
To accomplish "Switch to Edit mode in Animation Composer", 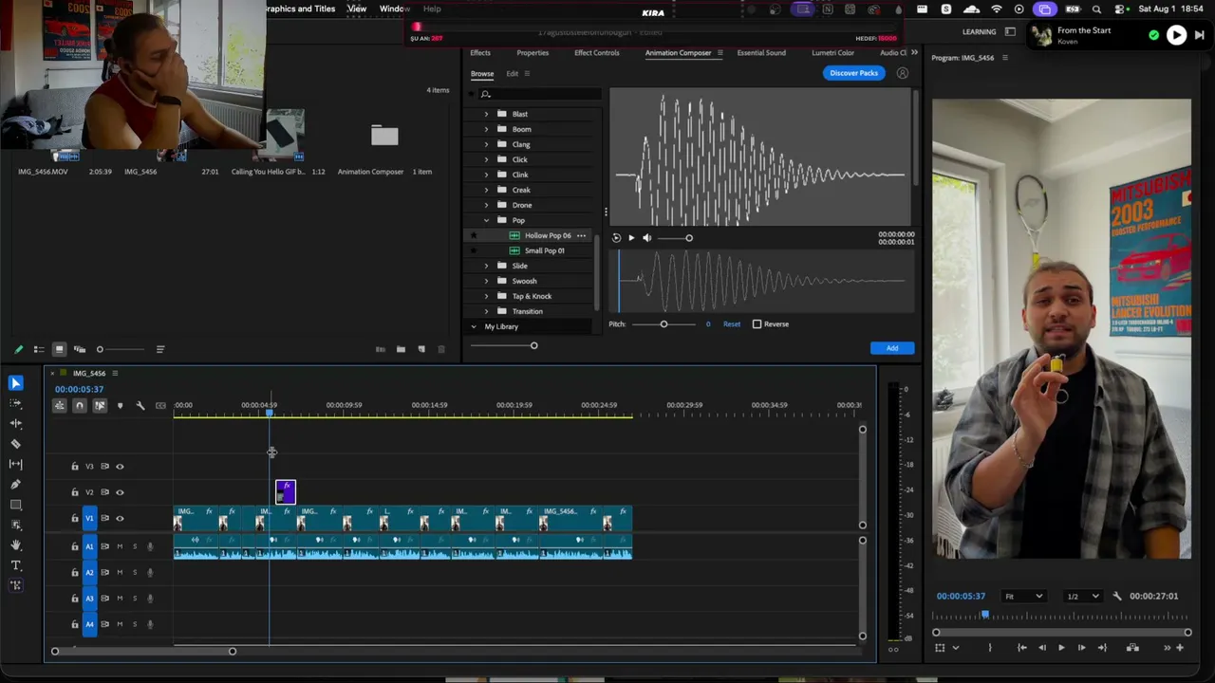I will point(512,74).
